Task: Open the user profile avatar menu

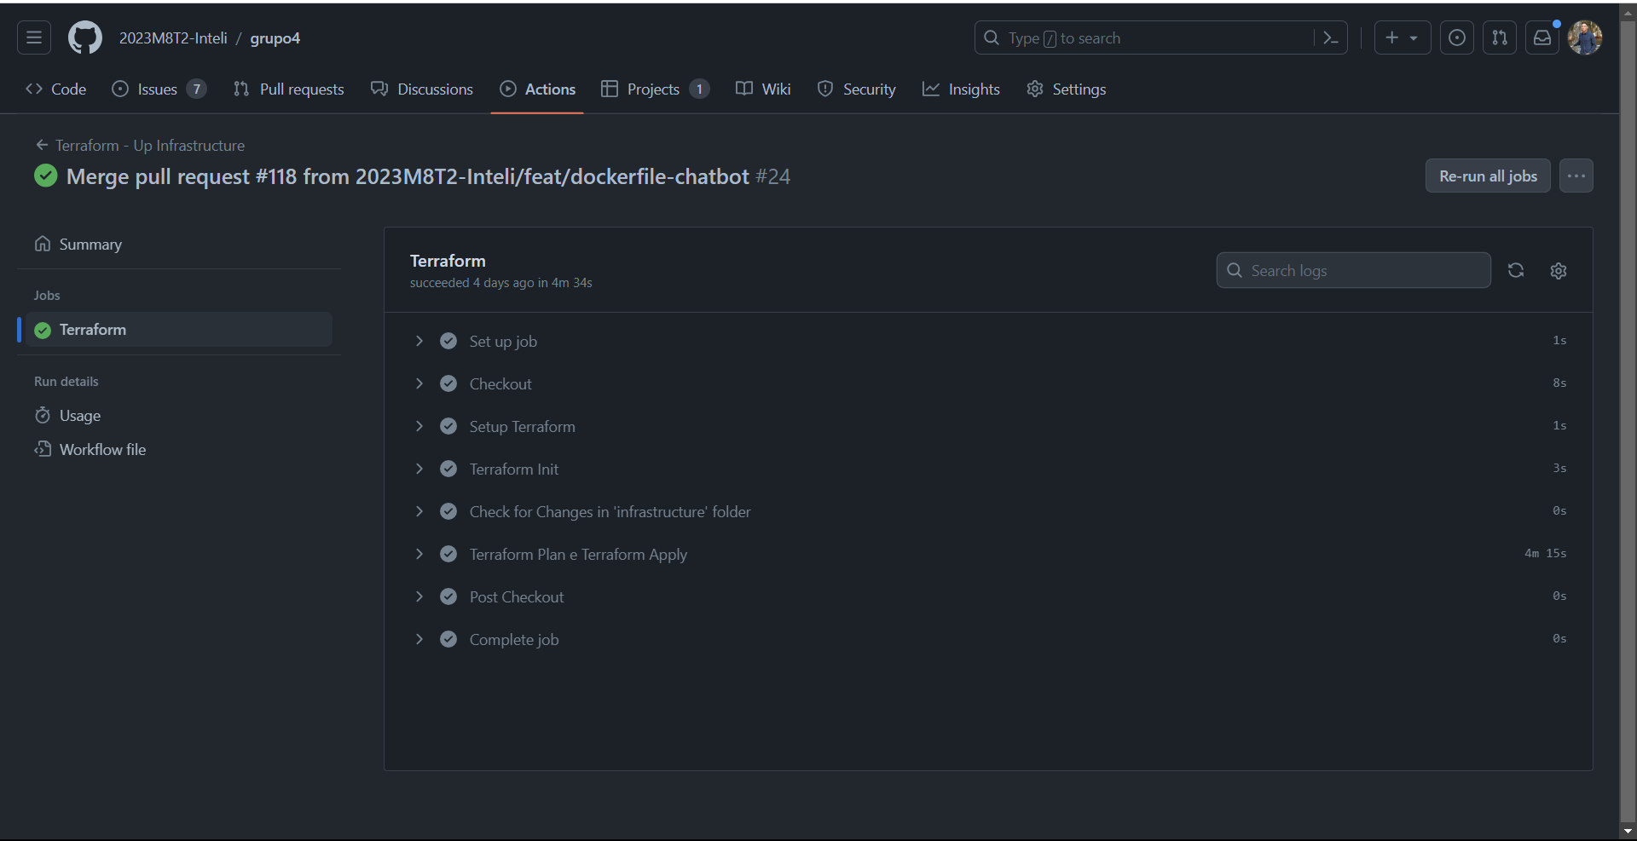Action: pyautogui.click(x=1585, y=37)
